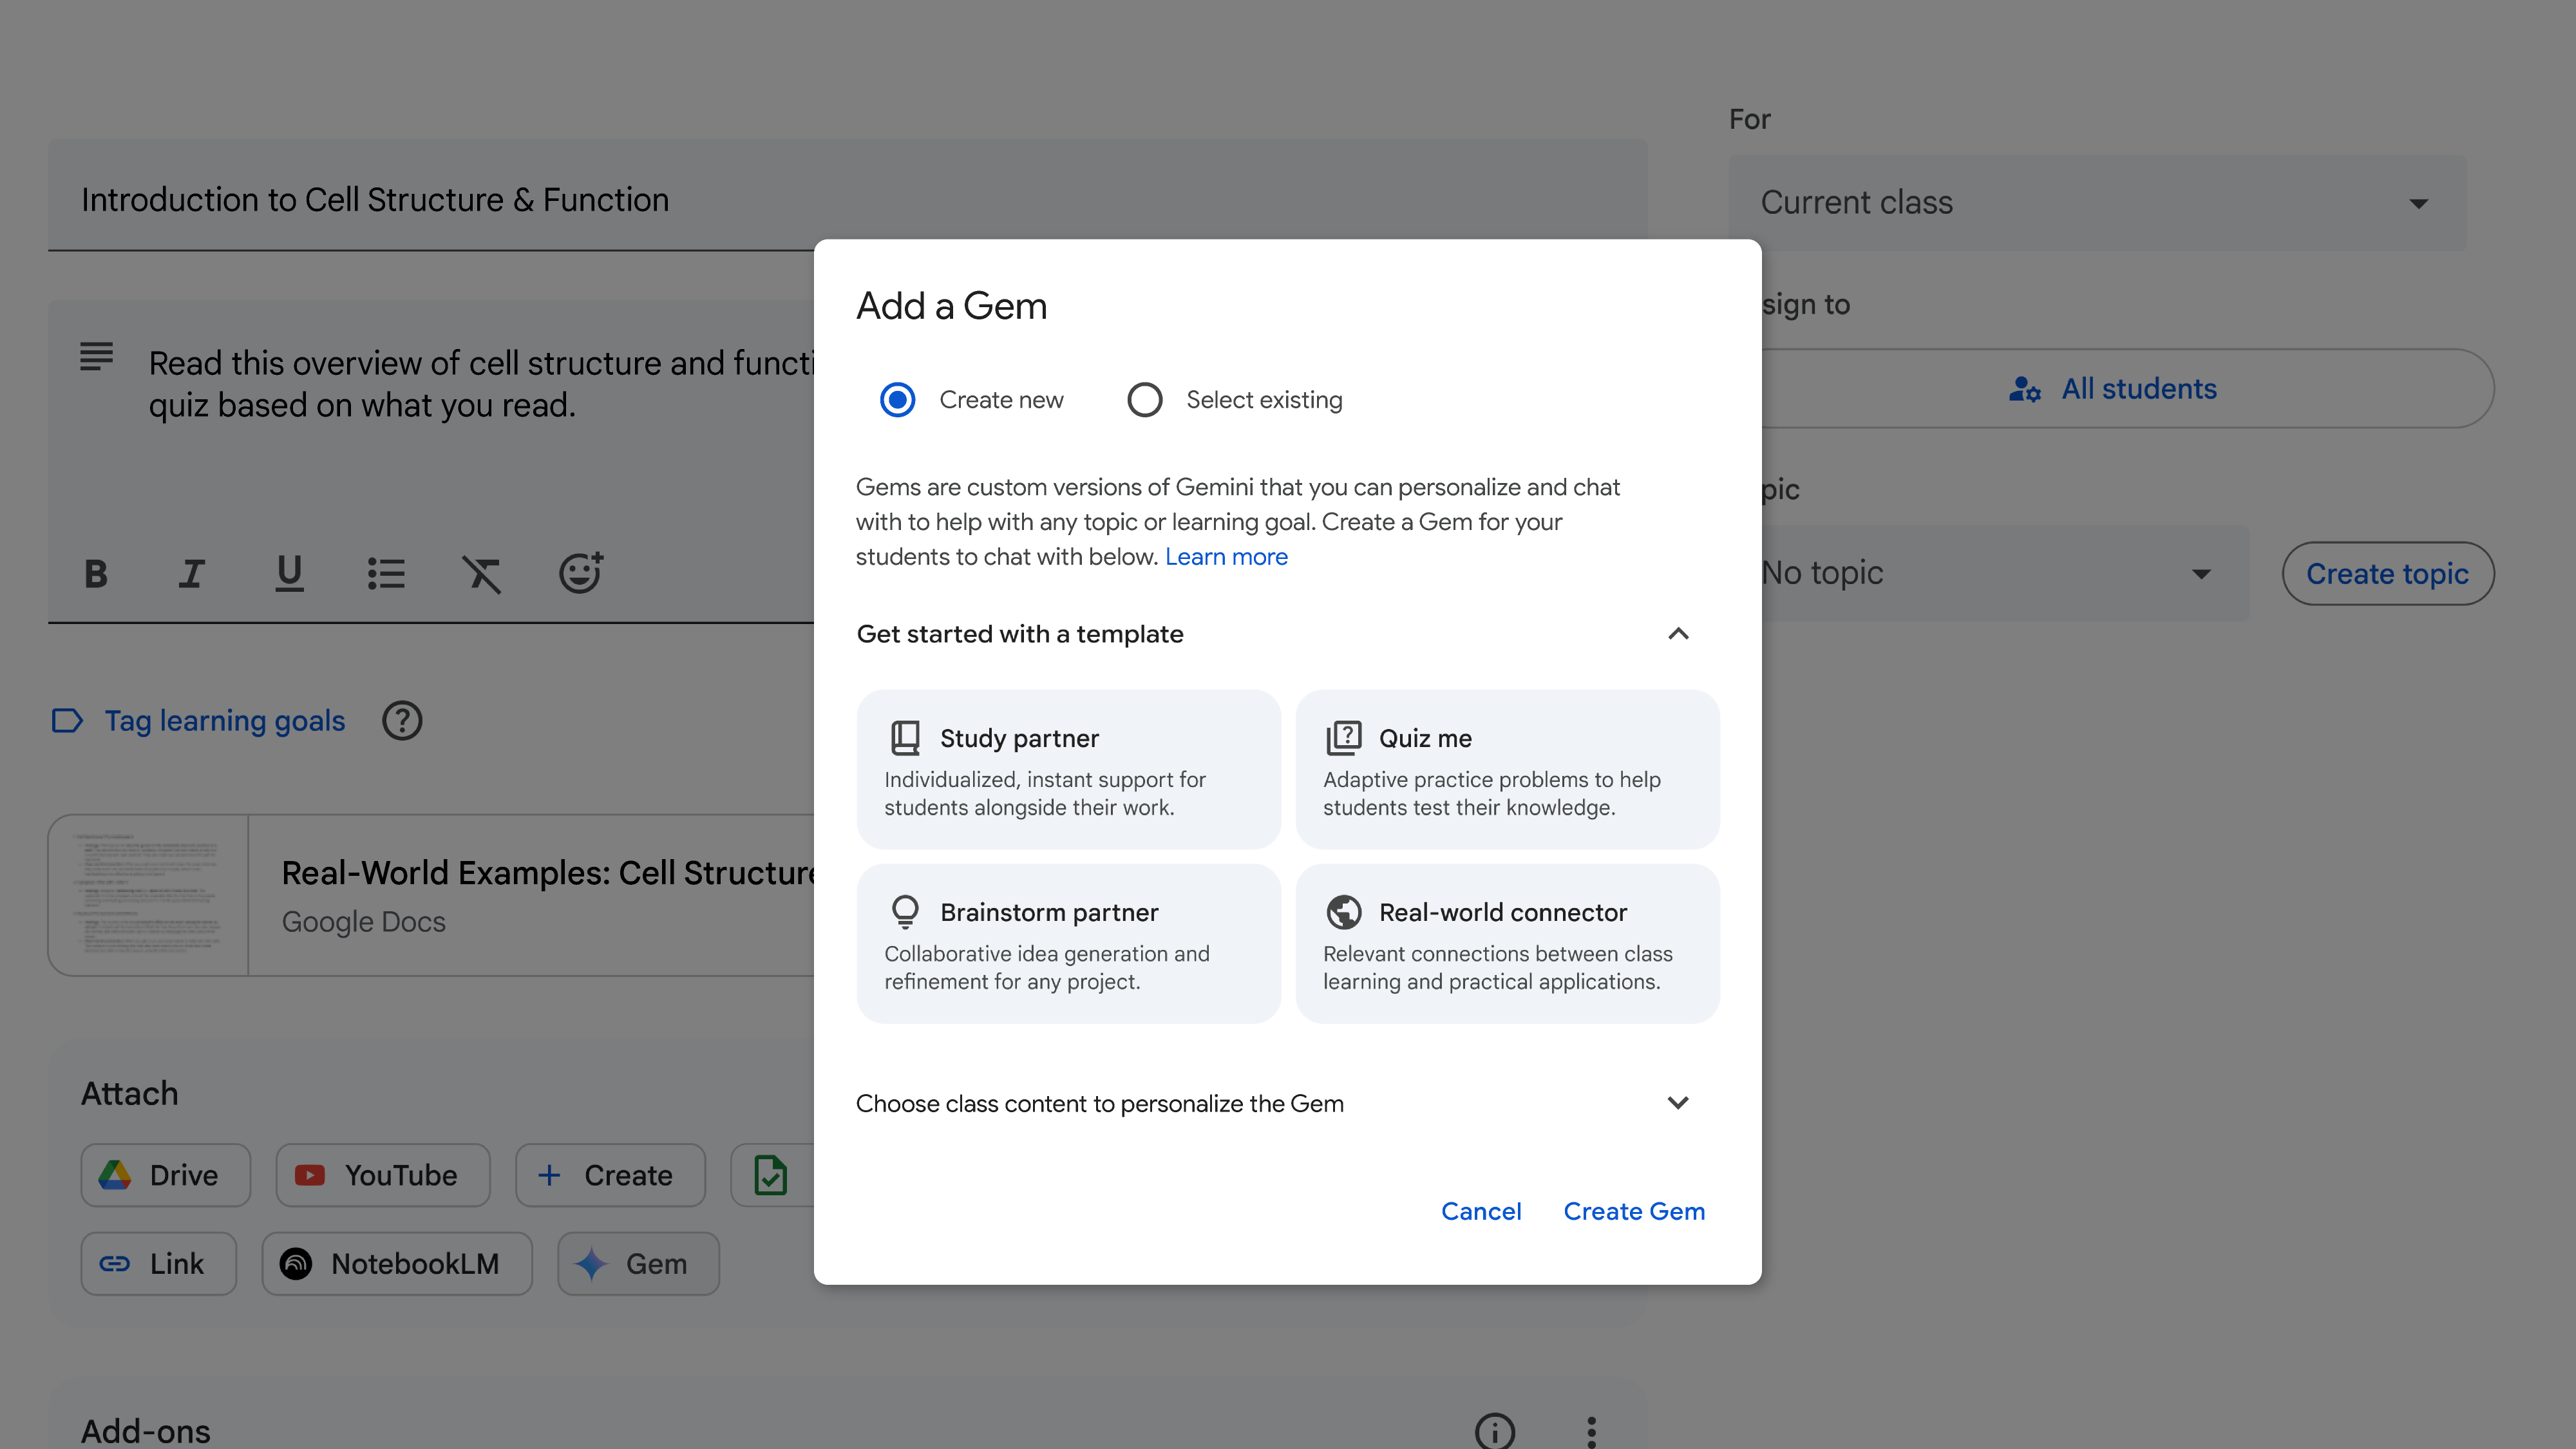Select the Create new radio button

pyautogui.click(x=897, y=399)
